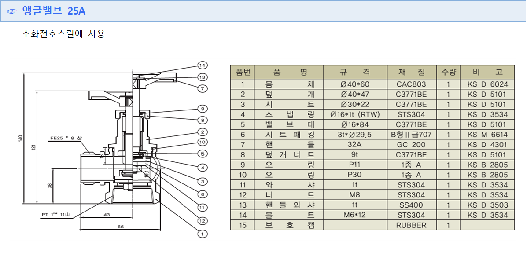Click the 'KS D 3503' remark cell

pos(487,205)
